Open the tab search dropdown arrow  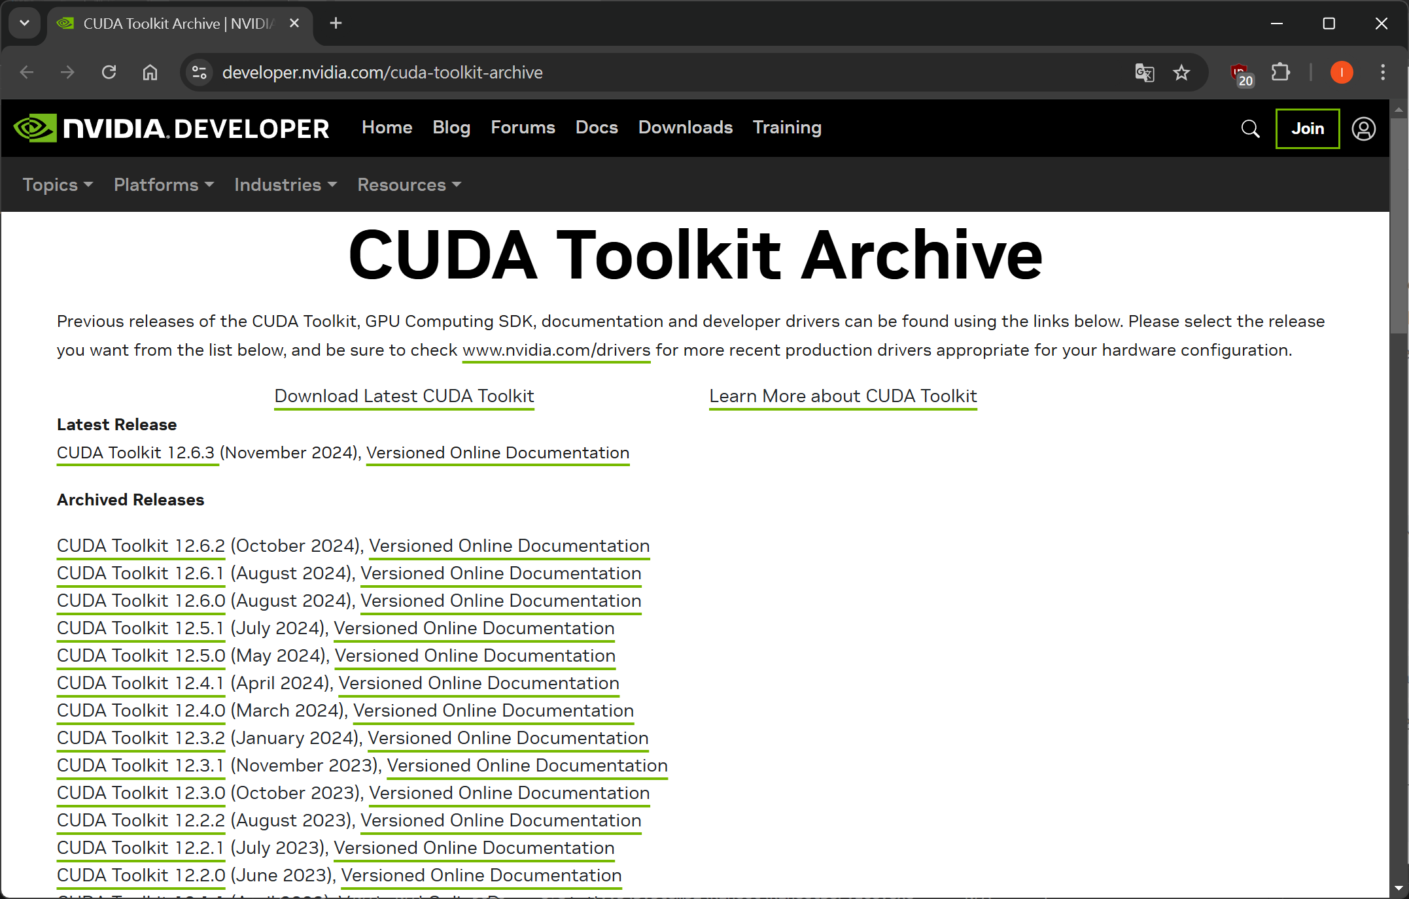pos(24,24)
